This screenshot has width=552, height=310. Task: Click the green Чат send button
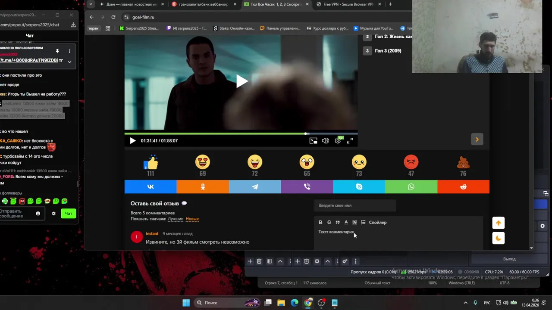[69, 214]
